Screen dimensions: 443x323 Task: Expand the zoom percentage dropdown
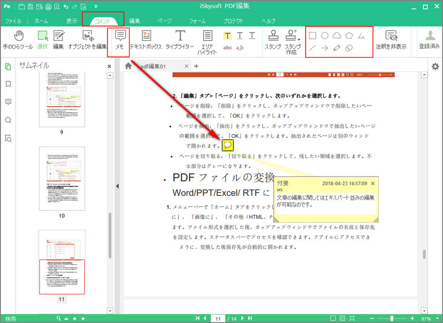pos(437,319)
